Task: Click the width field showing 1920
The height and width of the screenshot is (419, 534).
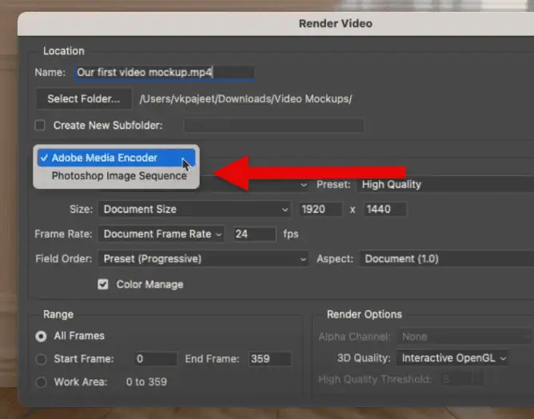Action: point(318,209)
